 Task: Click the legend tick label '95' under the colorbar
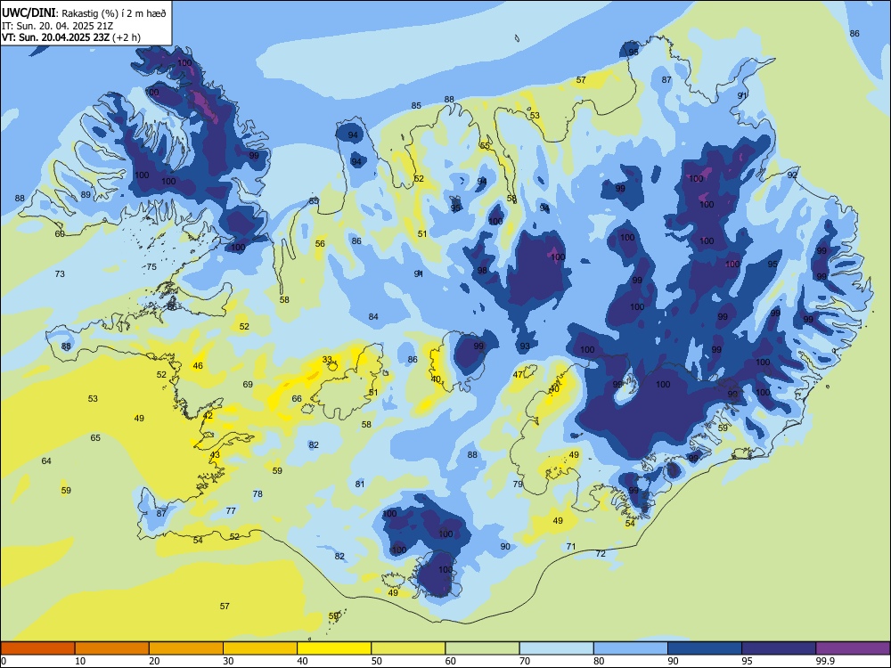tap(747, 661)
